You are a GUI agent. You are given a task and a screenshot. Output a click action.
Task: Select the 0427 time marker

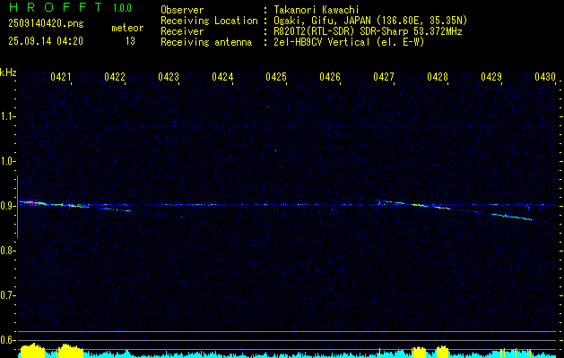[x=384, y=78]
